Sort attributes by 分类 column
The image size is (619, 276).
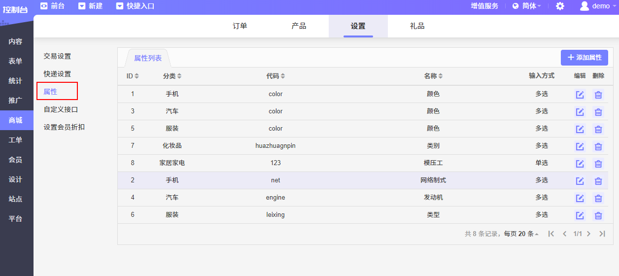click(x=172, y=76)
